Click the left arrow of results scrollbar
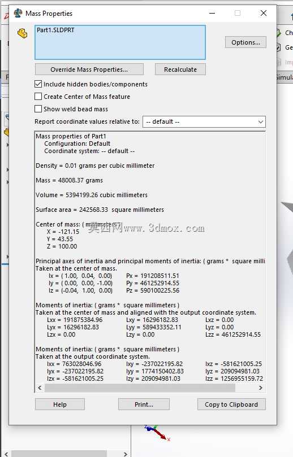 pyautogui.click(x=40, y=388)
